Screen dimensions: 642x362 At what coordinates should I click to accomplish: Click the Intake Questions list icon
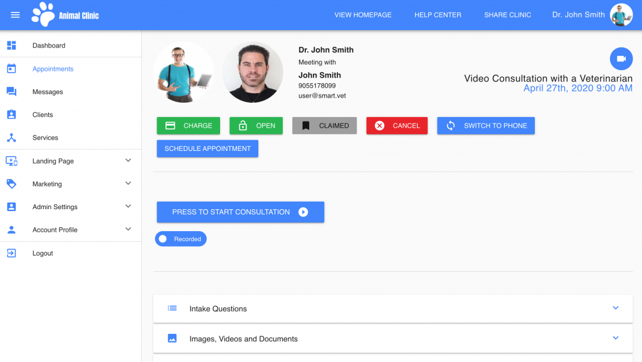(x=172, y=308)
